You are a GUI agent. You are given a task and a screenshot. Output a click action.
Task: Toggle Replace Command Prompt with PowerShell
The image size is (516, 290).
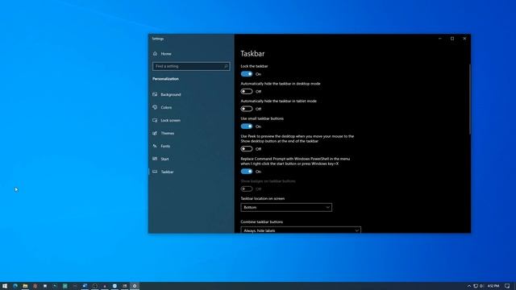247,172
